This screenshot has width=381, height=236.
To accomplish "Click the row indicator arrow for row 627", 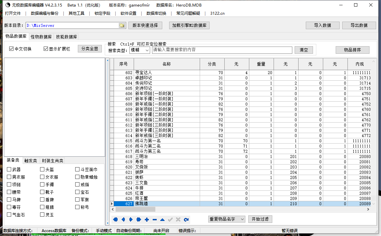I will (x=112, y=204).
